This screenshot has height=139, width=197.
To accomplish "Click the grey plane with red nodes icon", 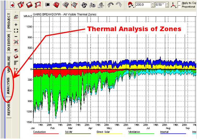I will pos(74,5).
